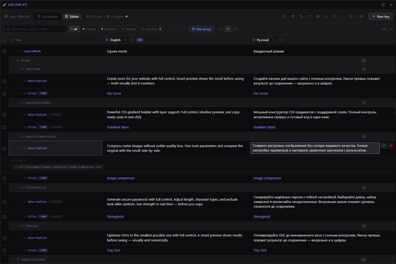Screen dimensions: 396x264
Task: Click the New key button
Action: point(380,16)
